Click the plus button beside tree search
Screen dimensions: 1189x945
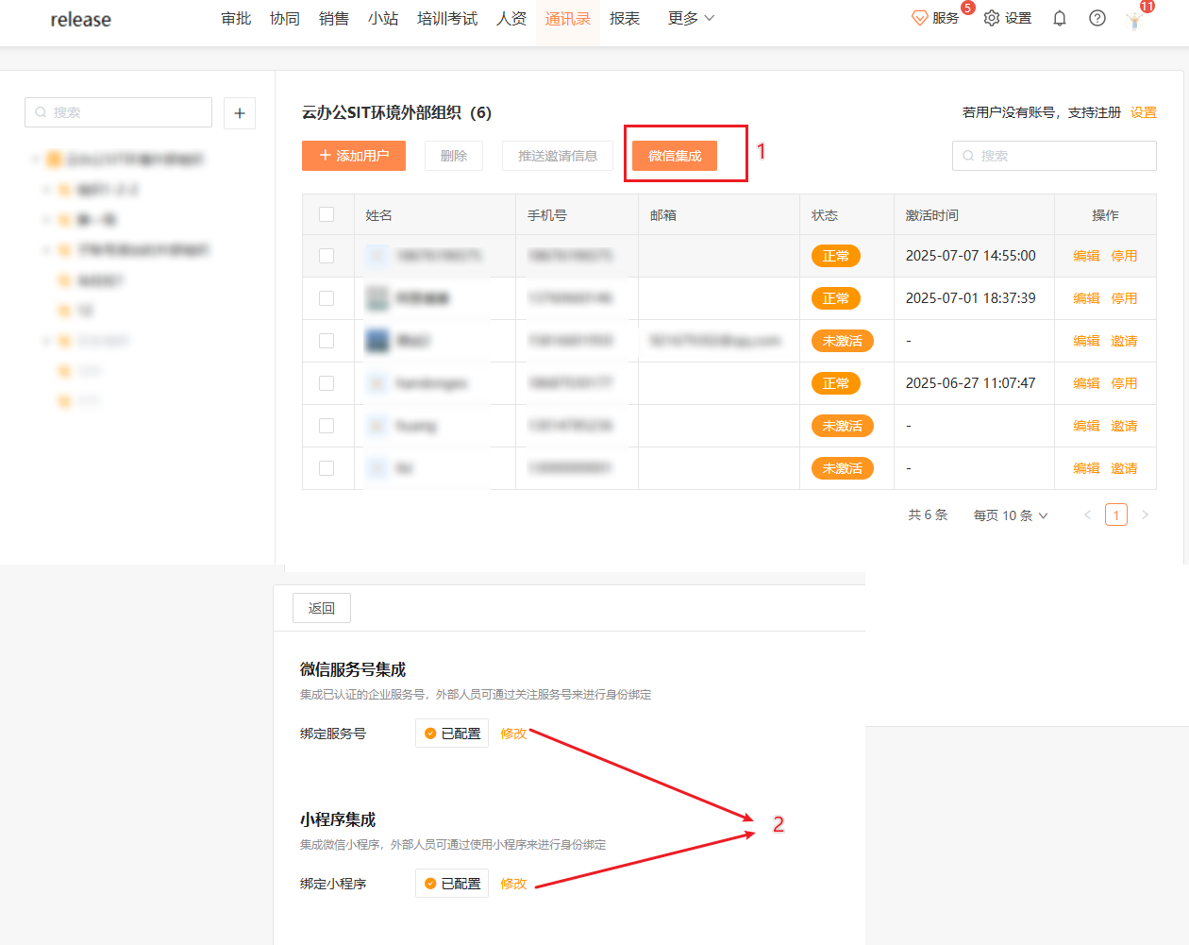[x=240, y=113]
